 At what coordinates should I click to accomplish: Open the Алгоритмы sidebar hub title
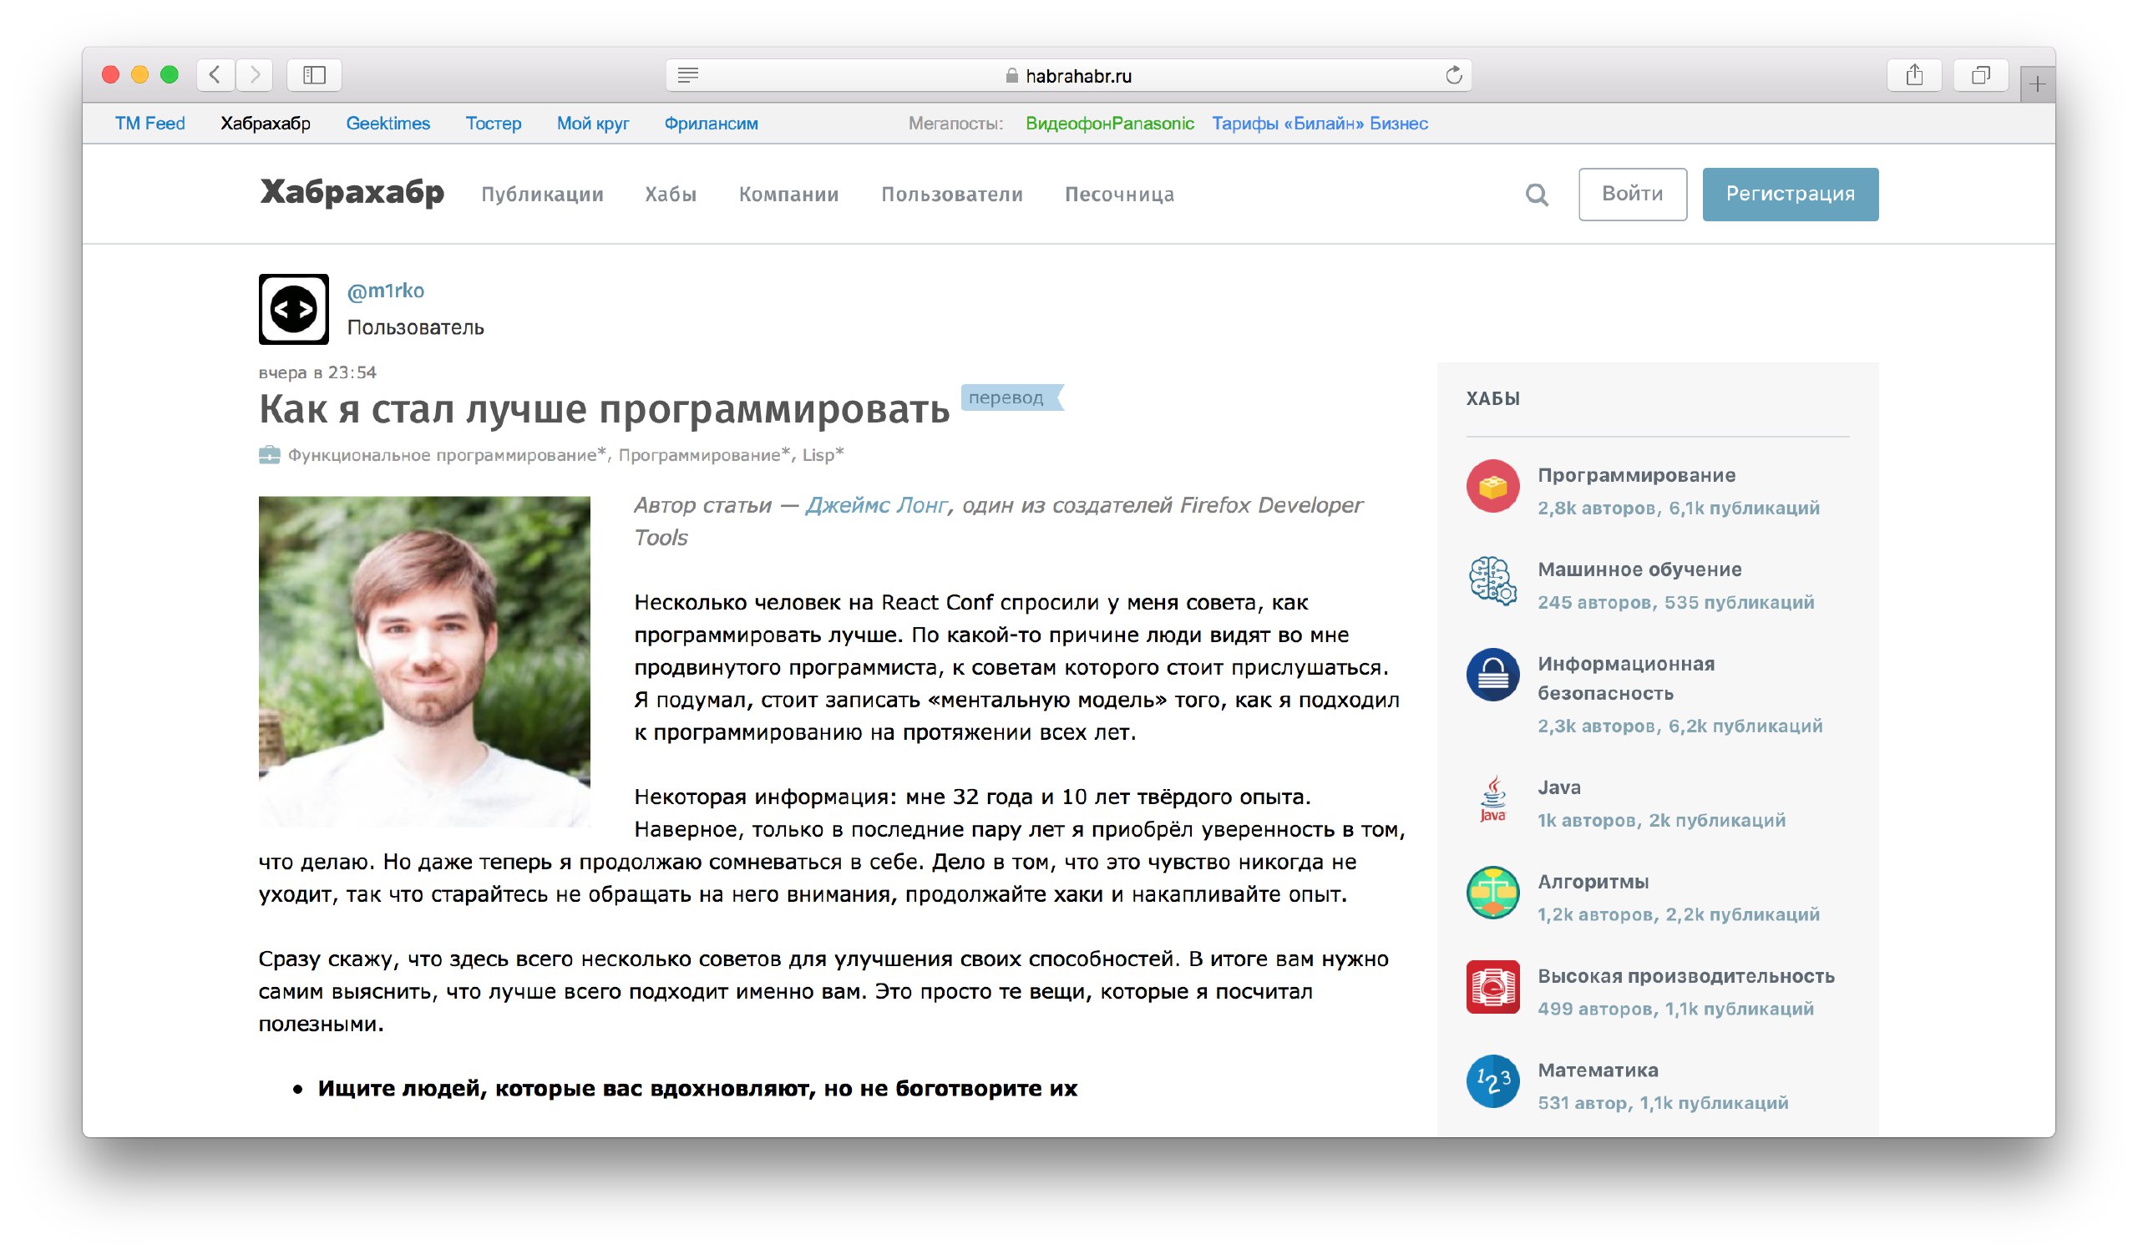click(1593, 881)
